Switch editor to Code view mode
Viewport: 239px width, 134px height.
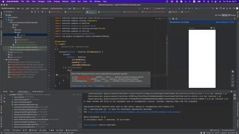(x=218, y=15)
